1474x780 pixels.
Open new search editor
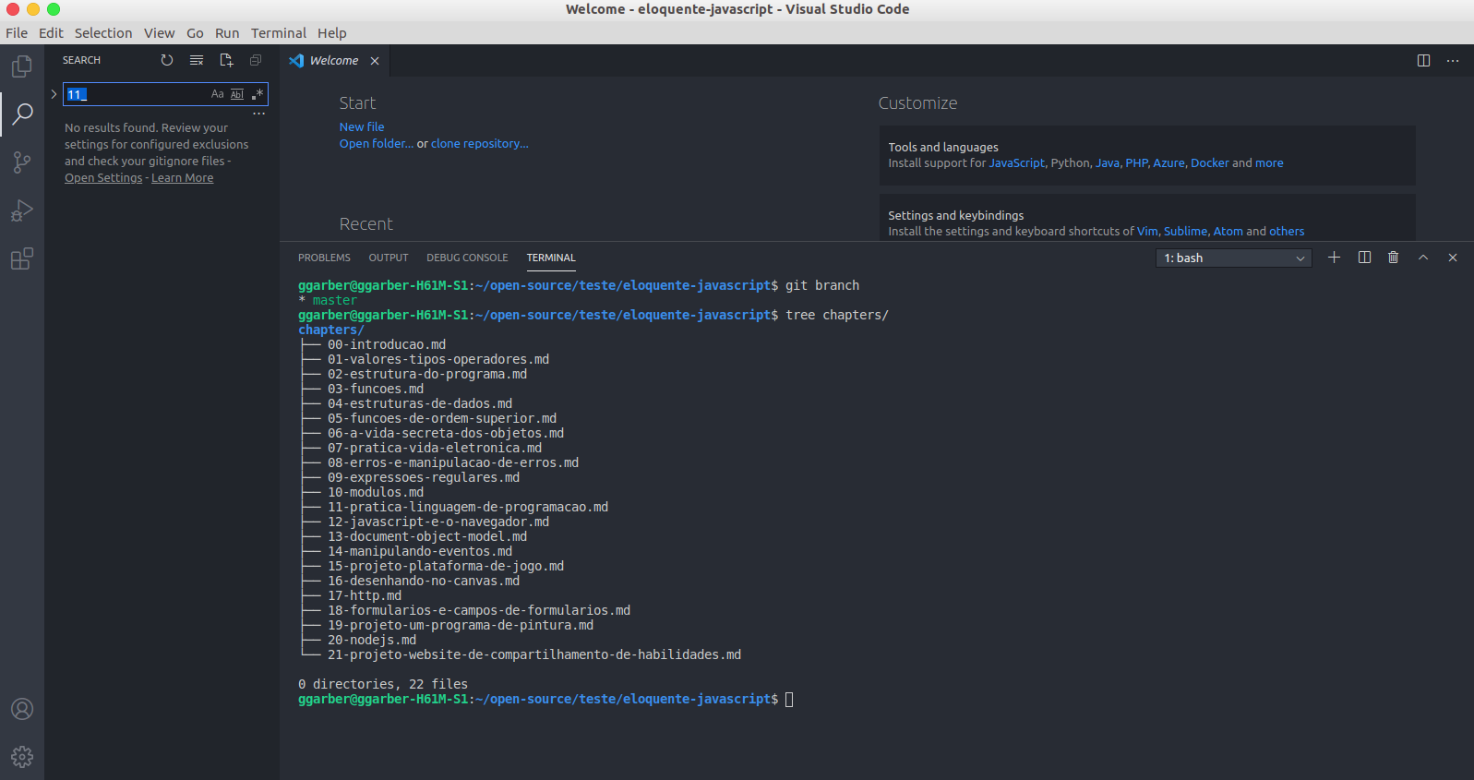[x=226, y=60]
